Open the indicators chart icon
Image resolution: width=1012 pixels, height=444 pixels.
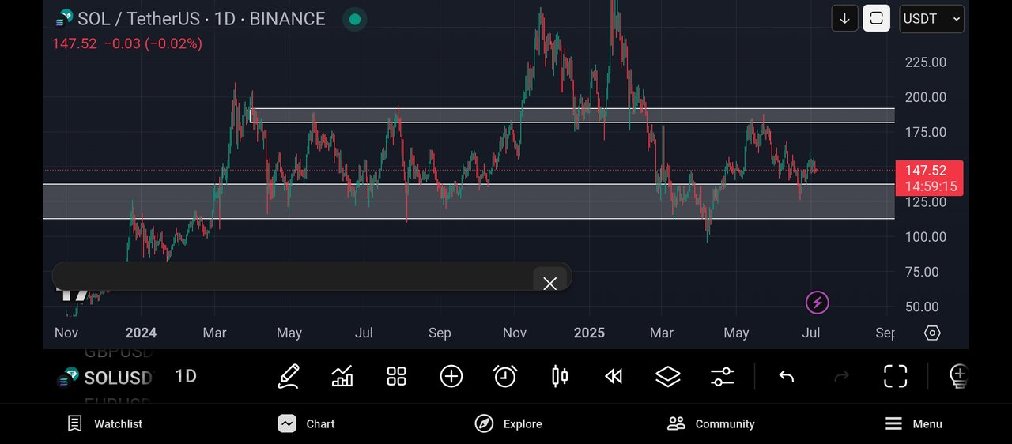tap(342, 376)
